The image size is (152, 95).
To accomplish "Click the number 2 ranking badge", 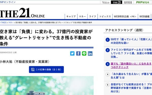I will 107,50.
